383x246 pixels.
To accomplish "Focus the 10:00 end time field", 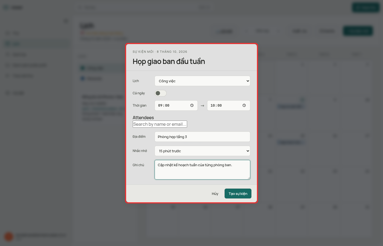I will pyautogui.click(x=229, y=106).
